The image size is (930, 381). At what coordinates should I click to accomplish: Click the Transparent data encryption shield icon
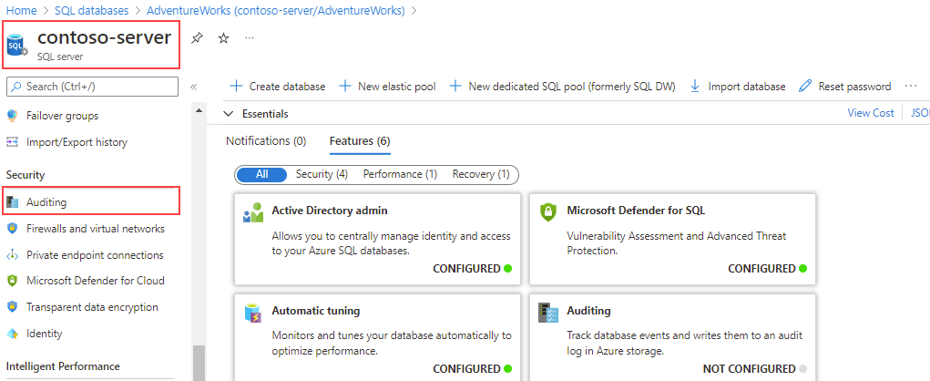[x=13, y=307]
